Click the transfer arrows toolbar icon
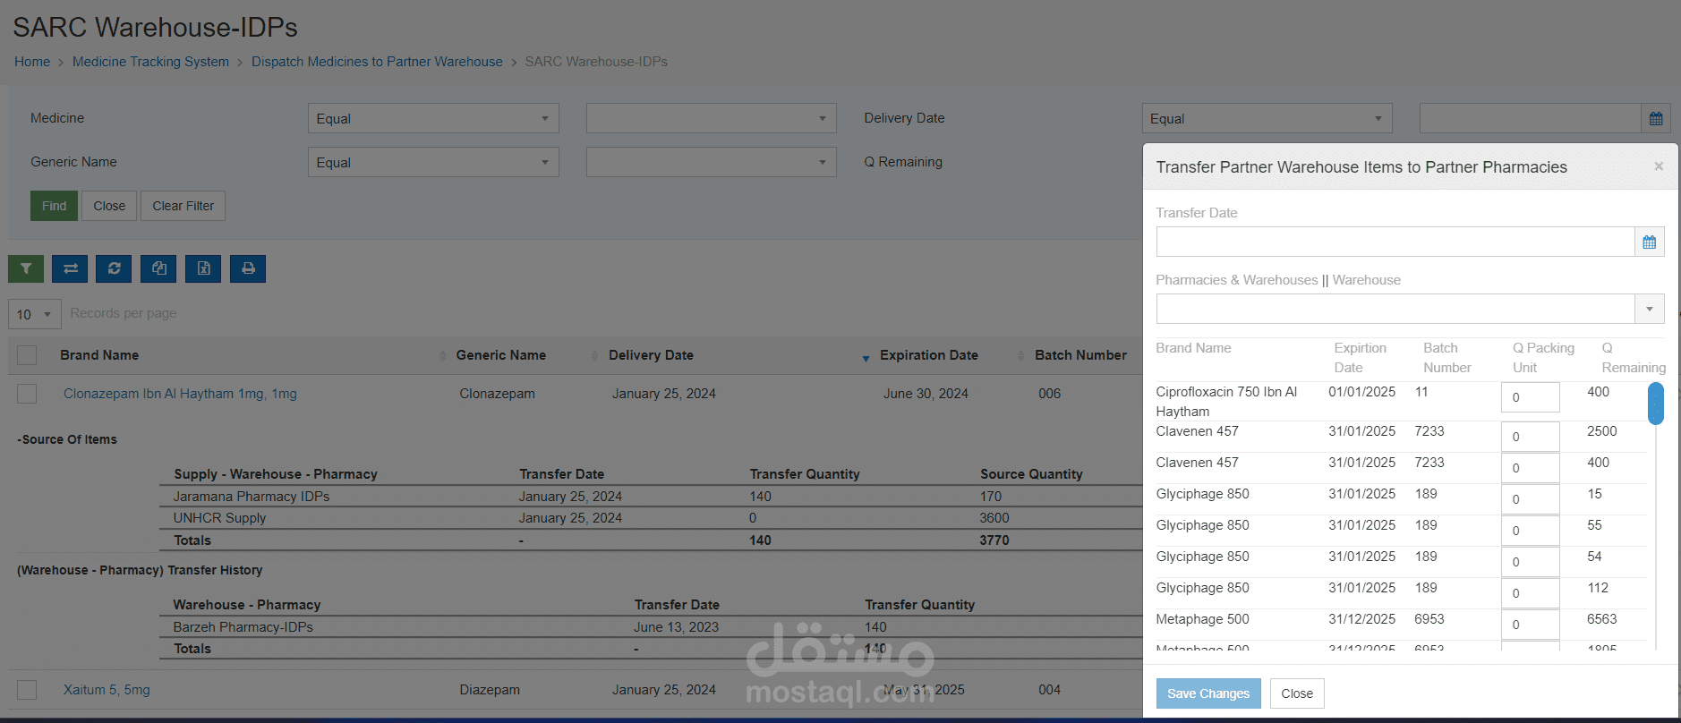This screenshot has width=1681, height=723. (x=70, y=268)
